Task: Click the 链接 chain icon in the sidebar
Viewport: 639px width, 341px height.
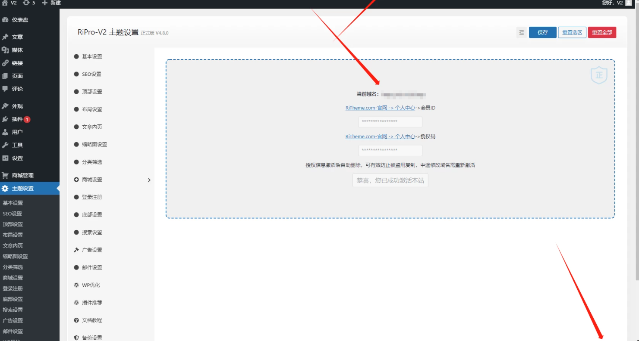Action: click(x=5, y=63)
